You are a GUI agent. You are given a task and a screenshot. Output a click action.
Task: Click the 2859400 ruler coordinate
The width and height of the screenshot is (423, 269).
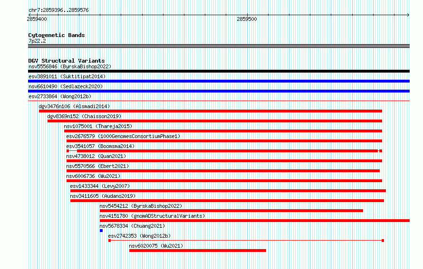(x=37, y=19)
